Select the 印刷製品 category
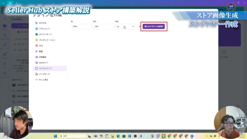The image size is (247, 139). point(41,57)
